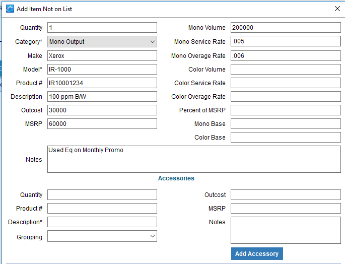Click the empty Color Volume field
The height and width of the screenshot is (264, 345).
pyautogui.click(x=286, y=70)
